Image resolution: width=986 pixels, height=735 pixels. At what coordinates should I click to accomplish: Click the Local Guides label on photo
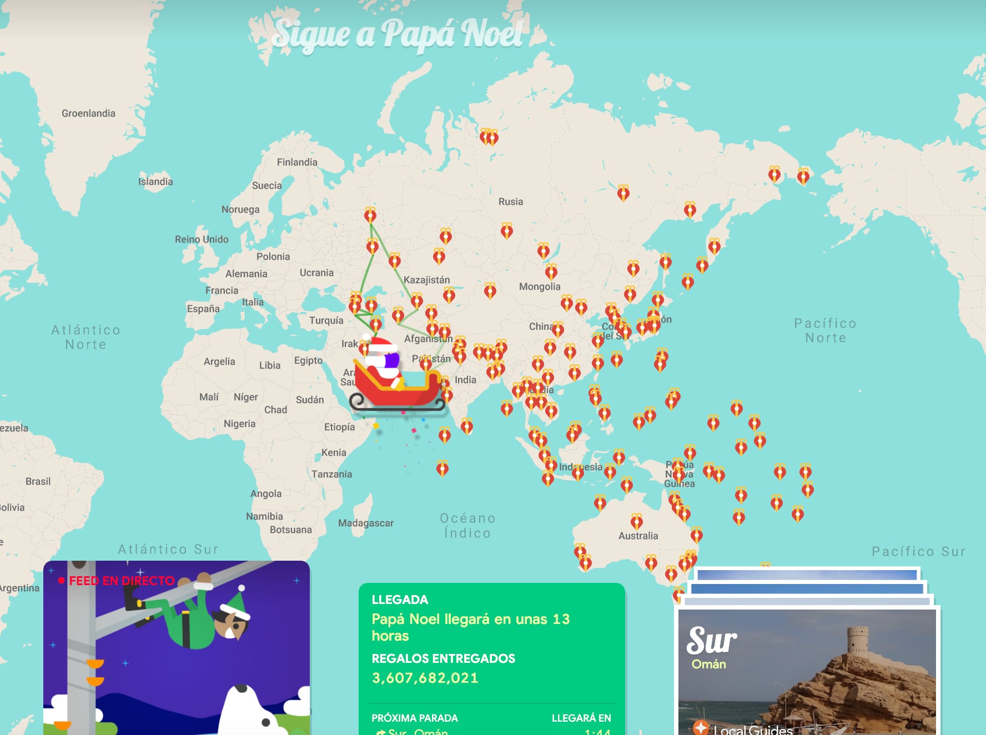(x=752, y=729)
